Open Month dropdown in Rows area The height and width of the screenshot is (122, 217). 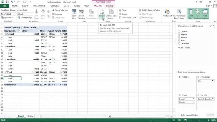click(x=193, y=102)
